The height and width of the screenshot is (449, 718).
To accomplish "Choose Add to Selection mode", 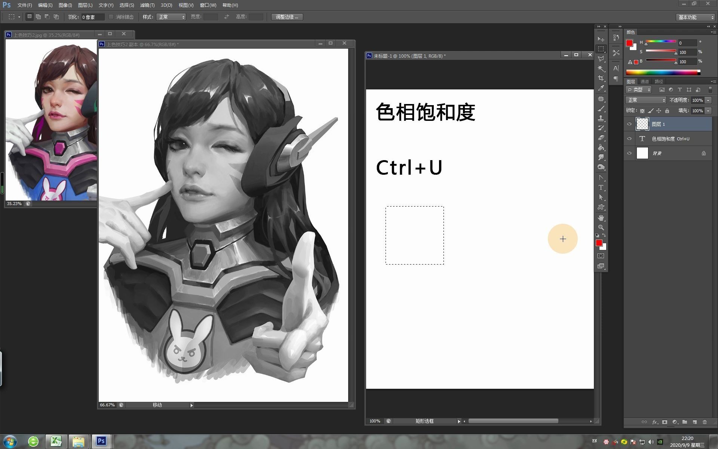I will 39,17.
